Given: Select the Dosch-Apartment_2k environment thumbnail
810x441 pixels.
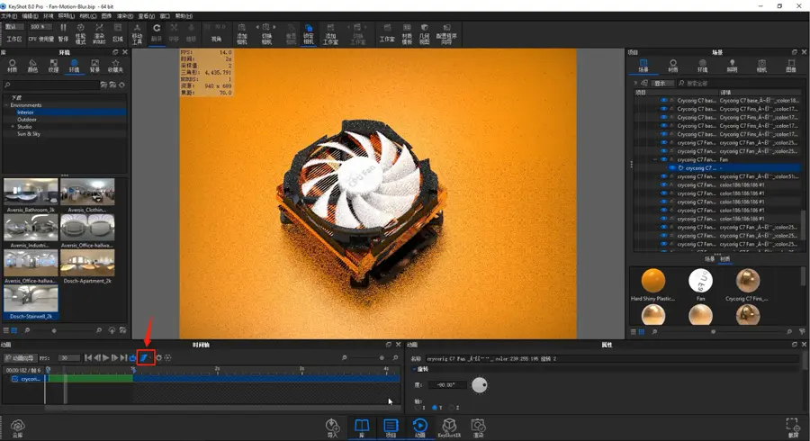Looking at the screenshot, I should point(87,263).
